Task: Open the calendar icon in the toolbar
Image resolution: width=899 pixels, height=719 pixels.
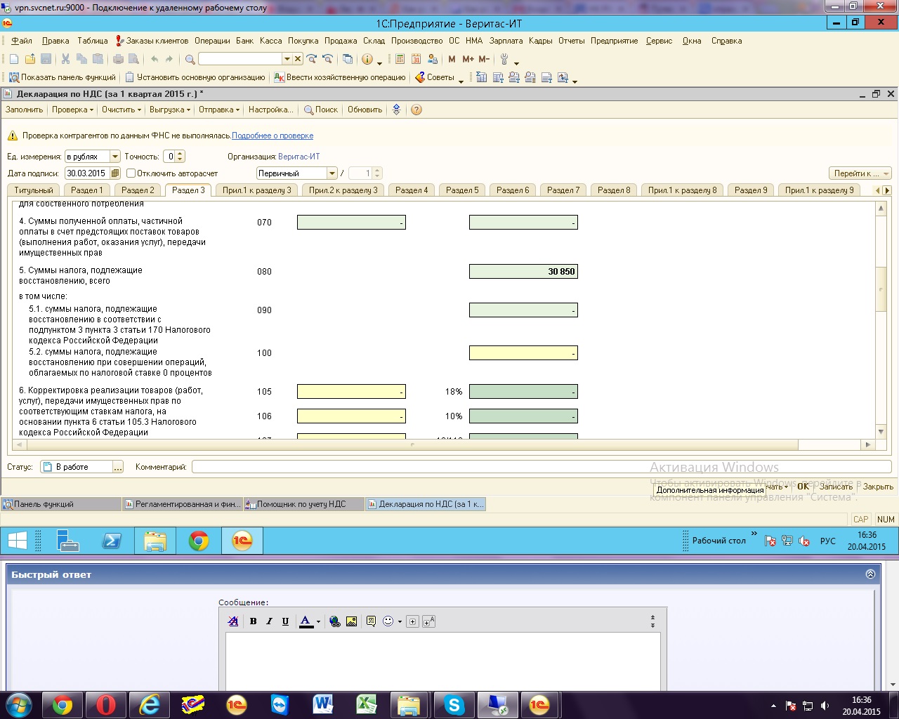Action: coord(416,59)
